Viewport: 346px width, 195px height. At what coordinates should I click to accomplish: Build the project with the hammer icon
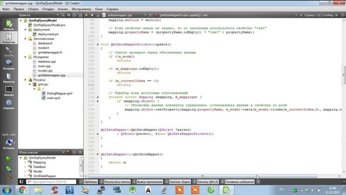click(9, 178)
